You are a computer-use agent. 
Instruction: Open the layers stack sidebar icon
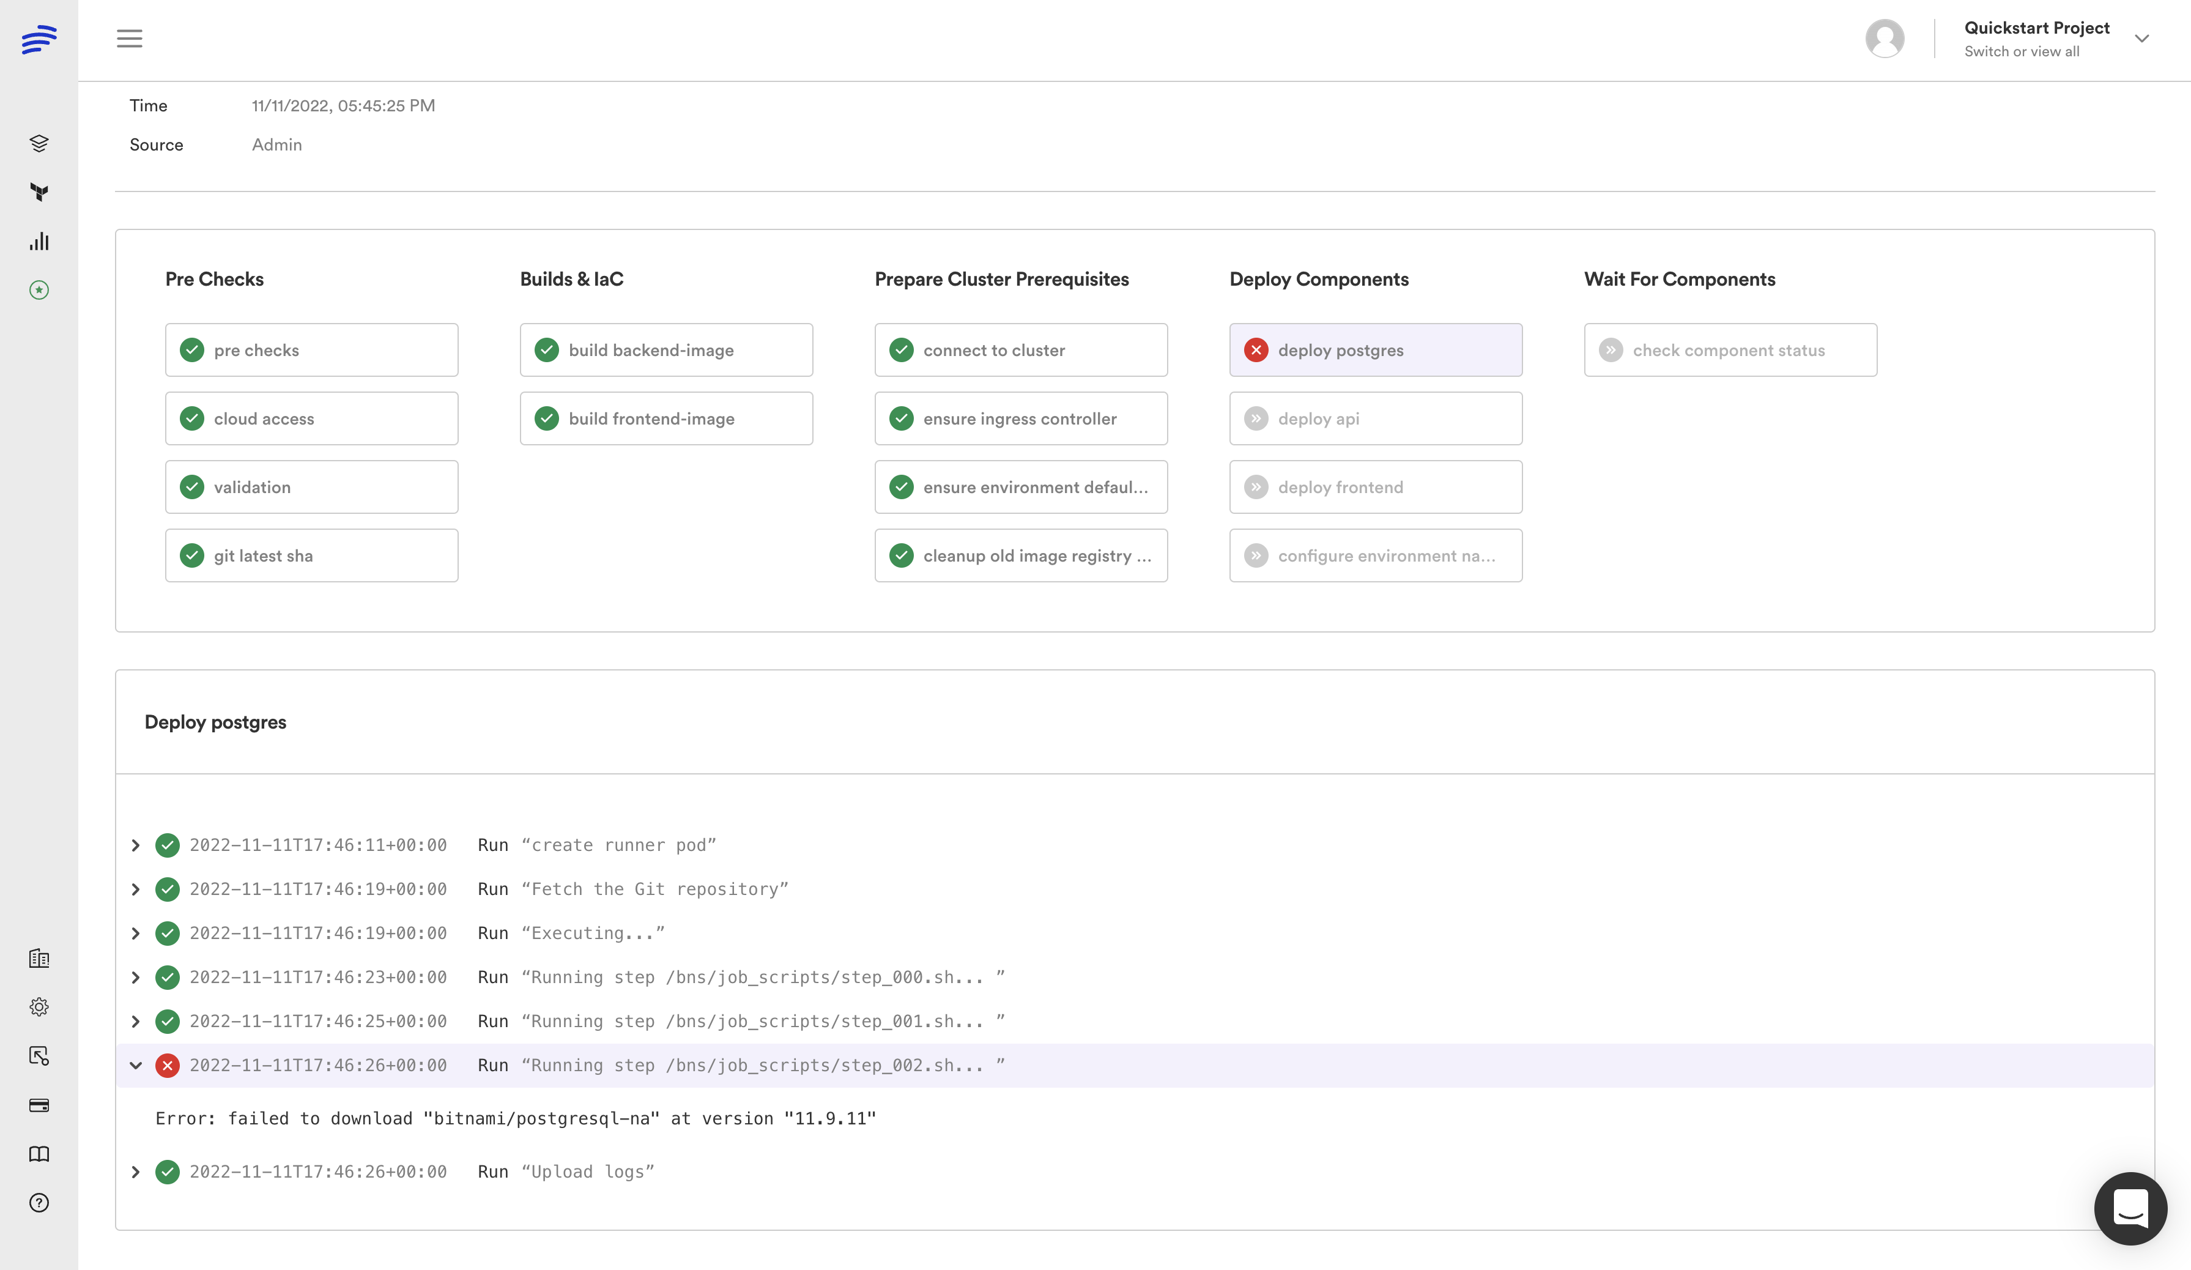click(39, 143)
